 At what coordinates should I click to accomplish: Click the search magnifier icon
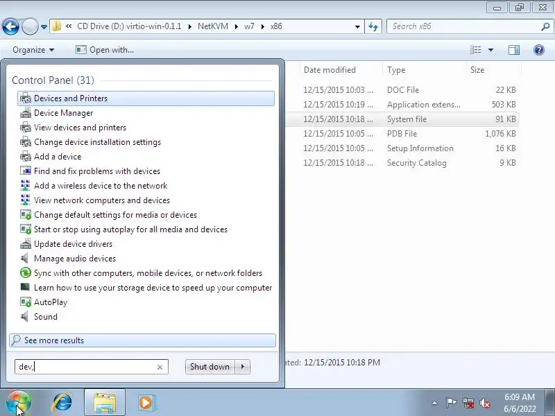point(545,26)
